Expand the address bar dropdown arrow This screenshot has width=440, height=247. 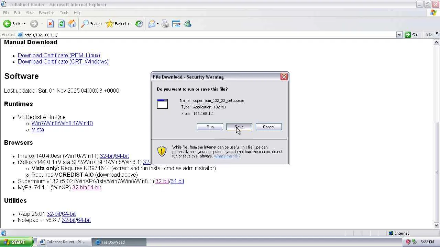point(399,35)
